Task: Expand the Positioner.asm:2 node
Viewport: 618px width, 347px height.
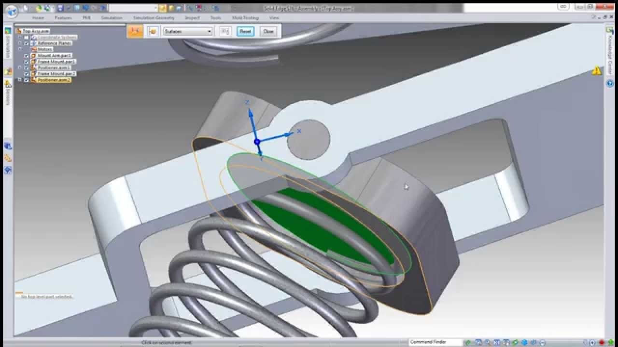Action: (20, 80)
